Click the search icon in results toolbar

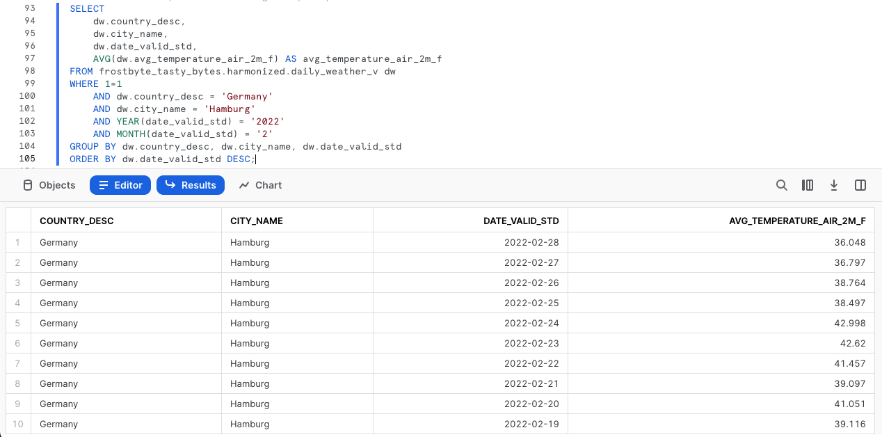[782, 185]
